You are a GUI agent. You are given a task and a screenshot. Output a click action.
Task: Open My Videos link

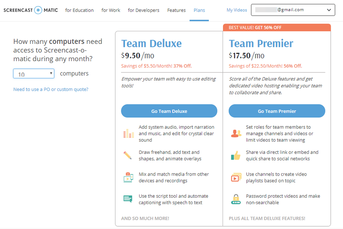pyautogui.click(x=237, y=10)
